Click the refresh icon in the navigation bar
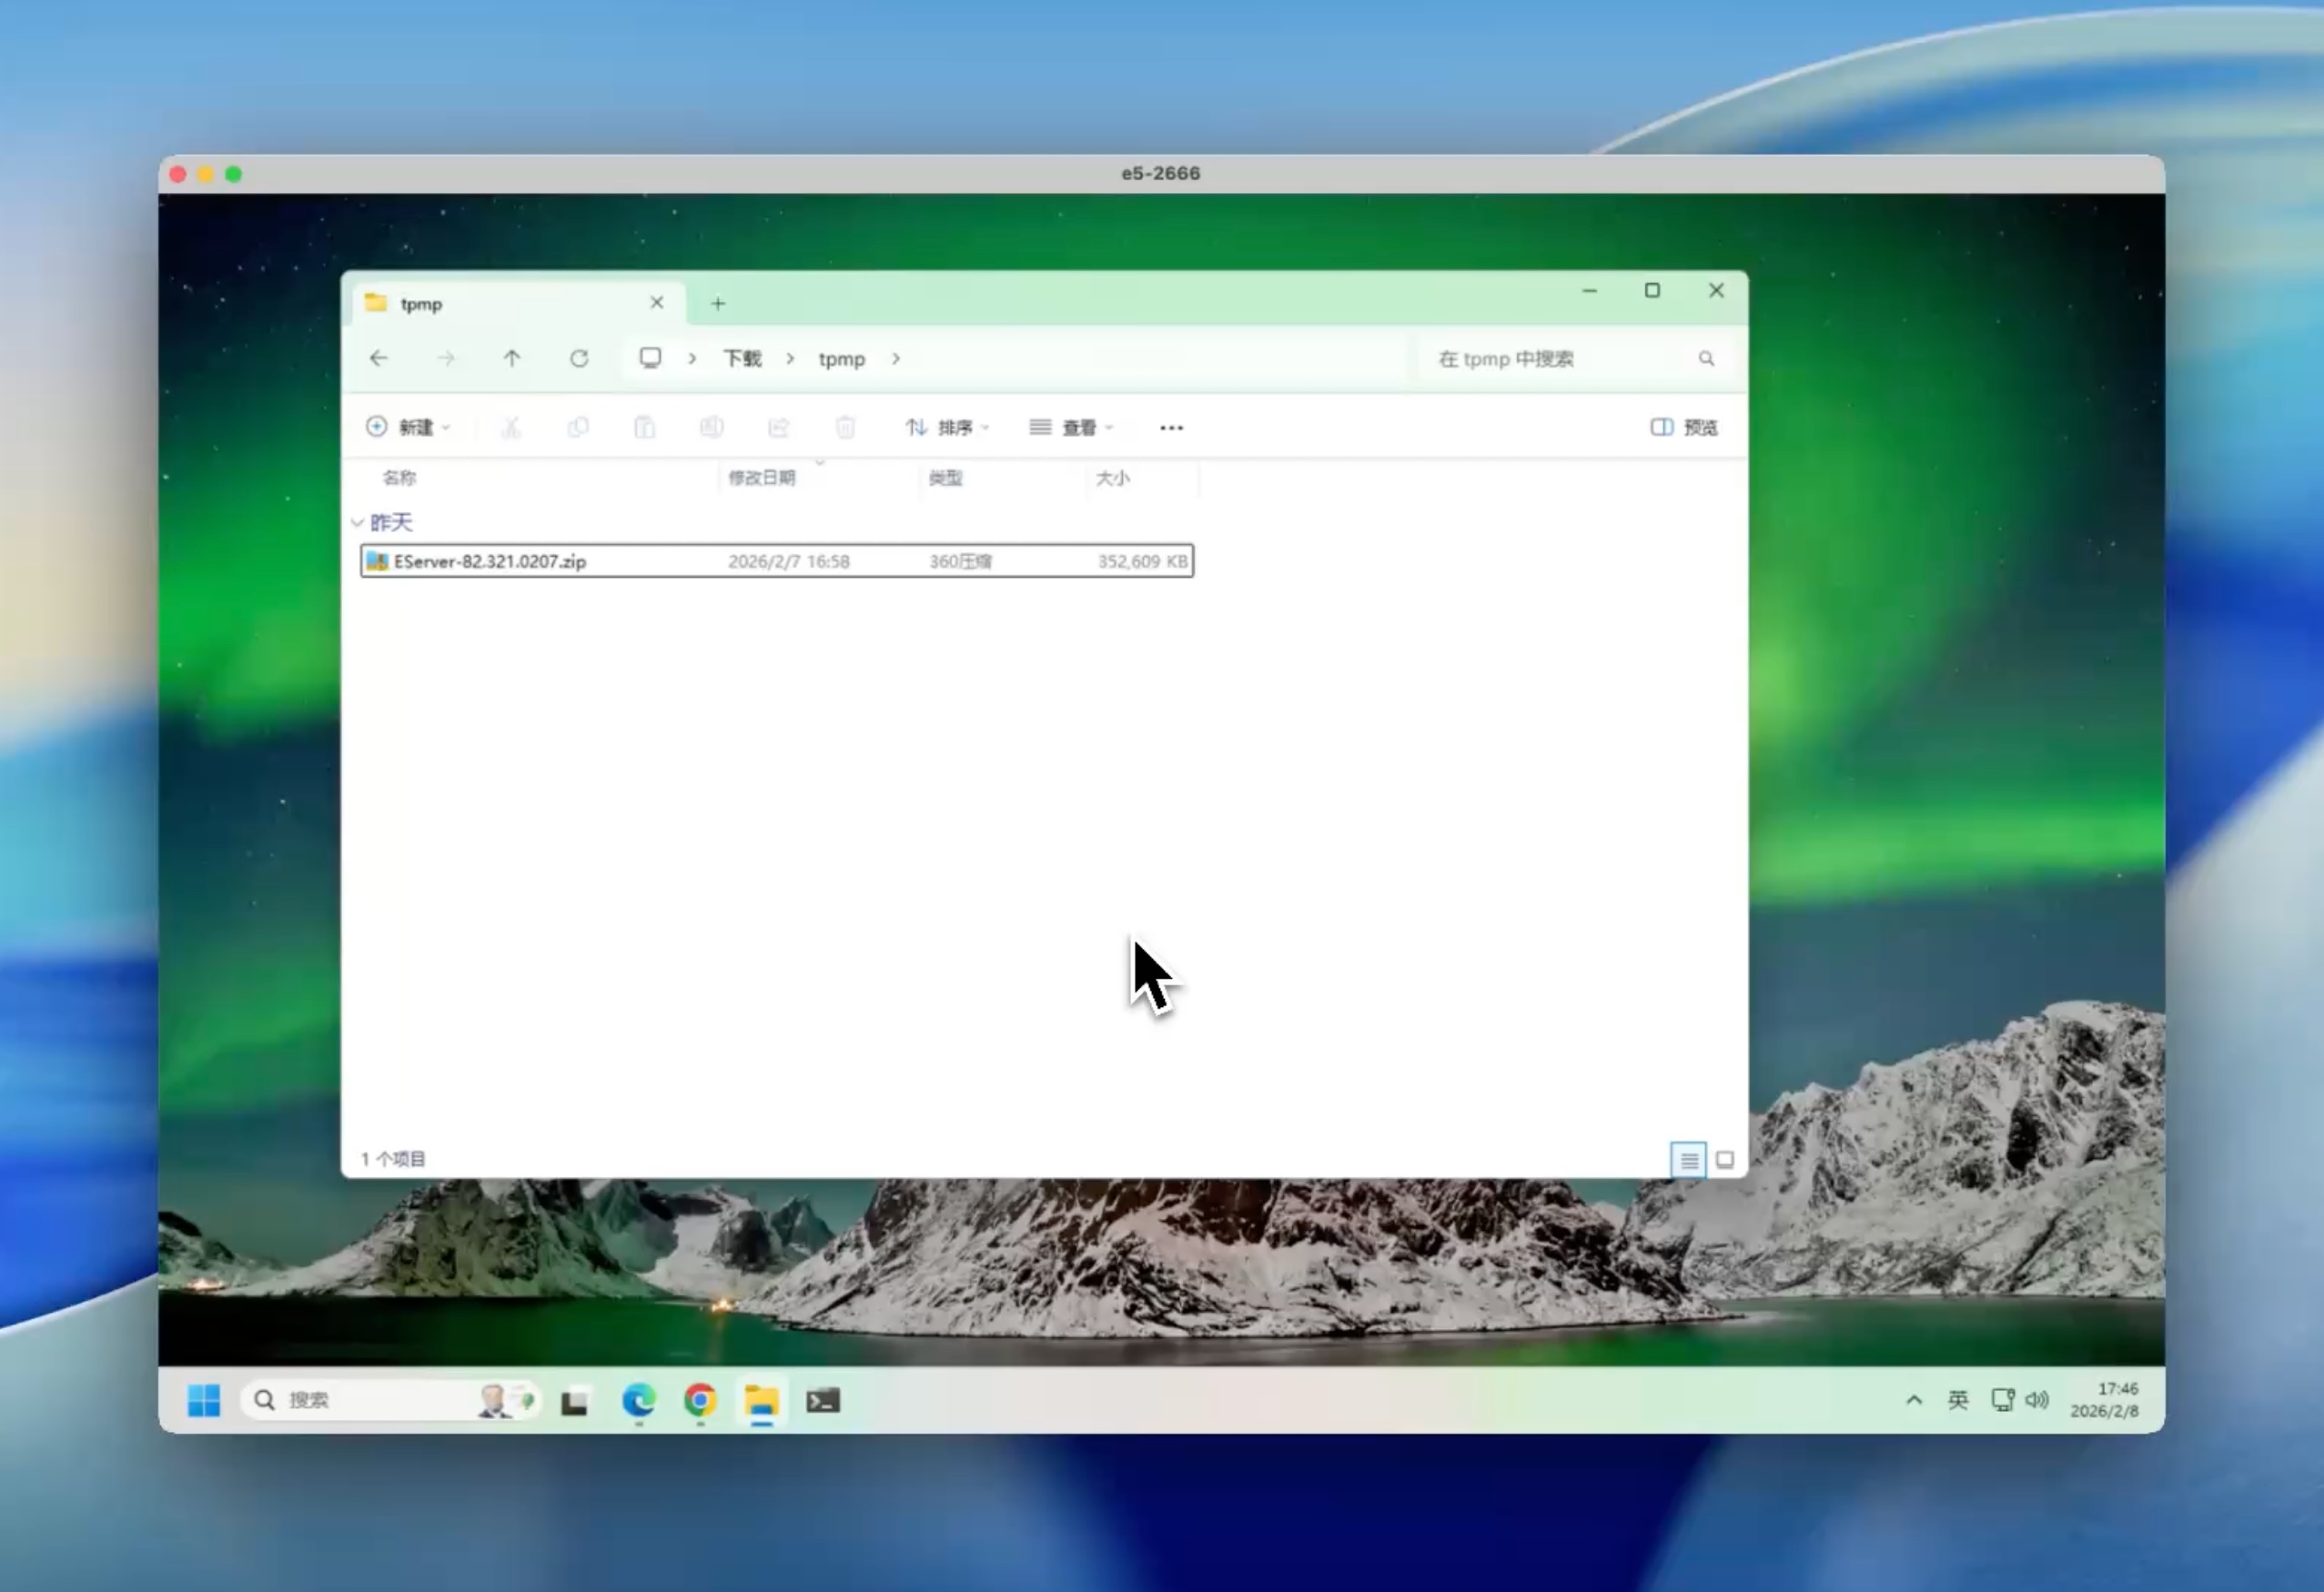 coord(579,359)
